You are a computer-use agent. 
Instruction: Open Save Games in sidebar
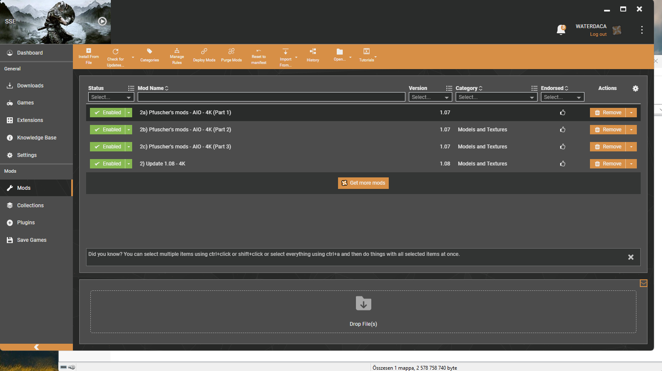(36, 240)
